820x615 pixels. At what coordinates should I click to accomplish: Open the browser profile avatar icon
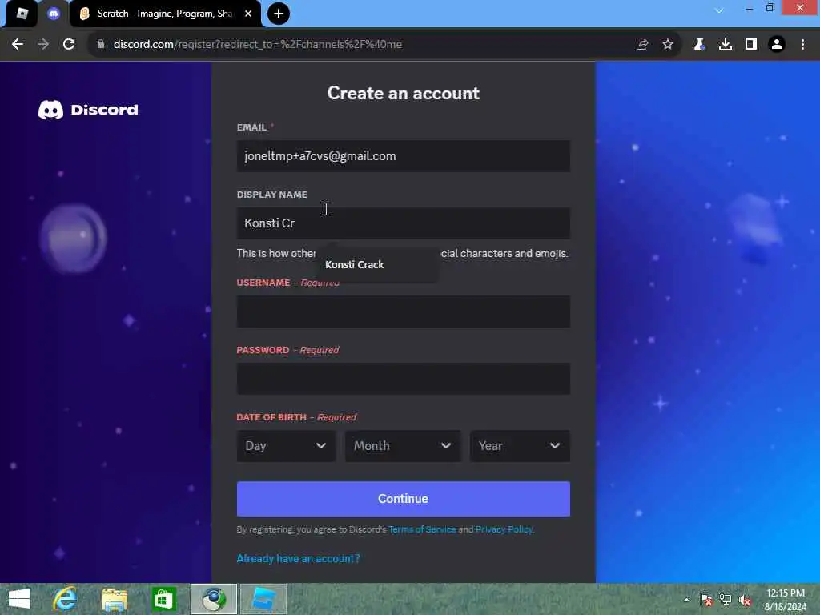(x=777, y=45)
